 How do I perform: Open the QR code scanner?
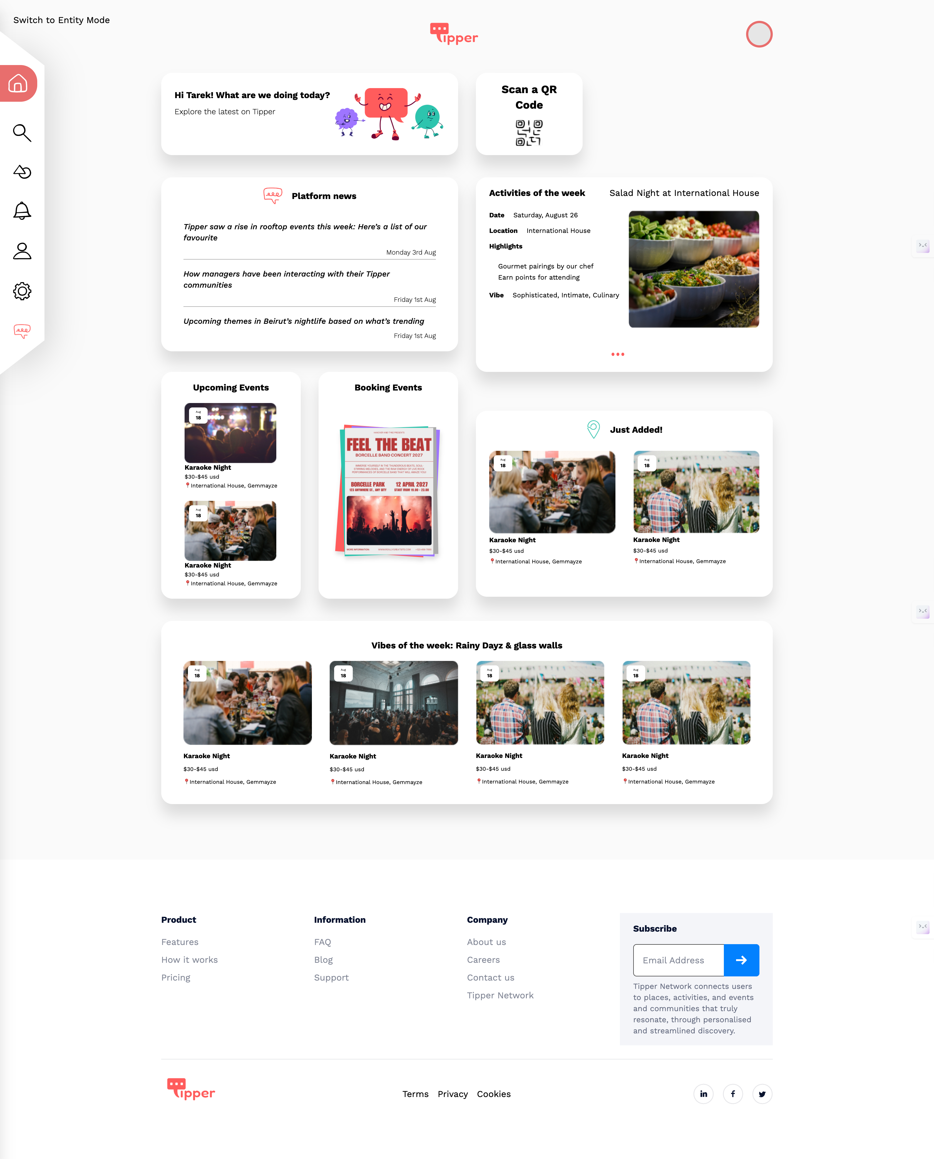click(529, 132)
